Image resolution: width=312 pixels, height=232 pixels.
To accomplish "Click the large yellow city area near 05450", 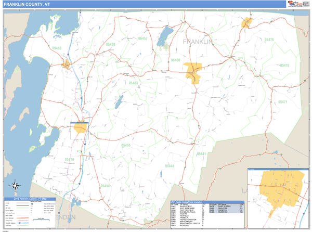I will point(193,72).
